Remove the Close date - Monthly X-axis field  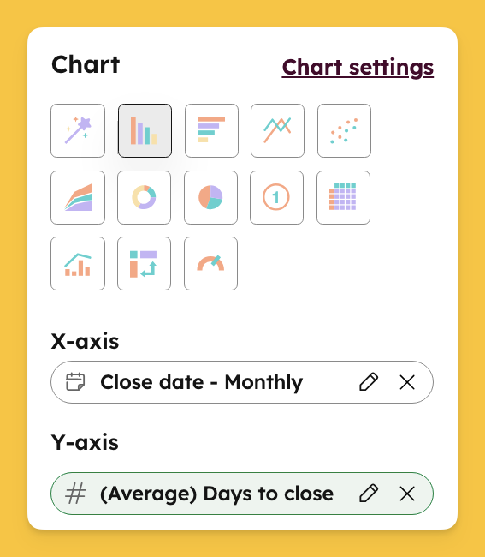tap(407, 382)
